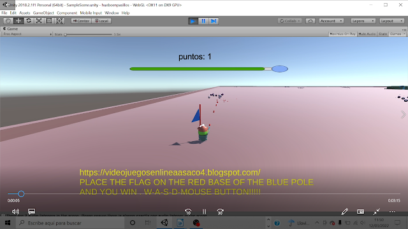Click the next arrow at right edge
Viewport: 408px width, 229px height.
(404, 114)
